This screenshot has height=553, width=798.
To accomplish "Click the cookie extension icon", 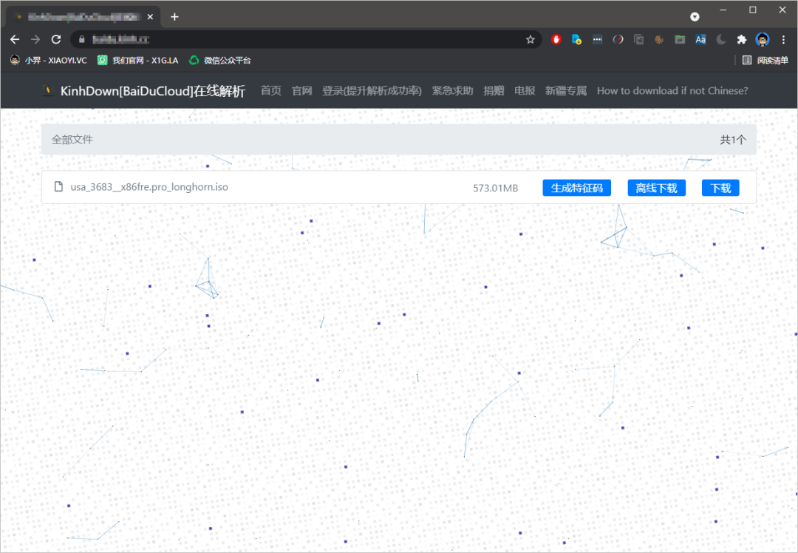I will [659, 40].
